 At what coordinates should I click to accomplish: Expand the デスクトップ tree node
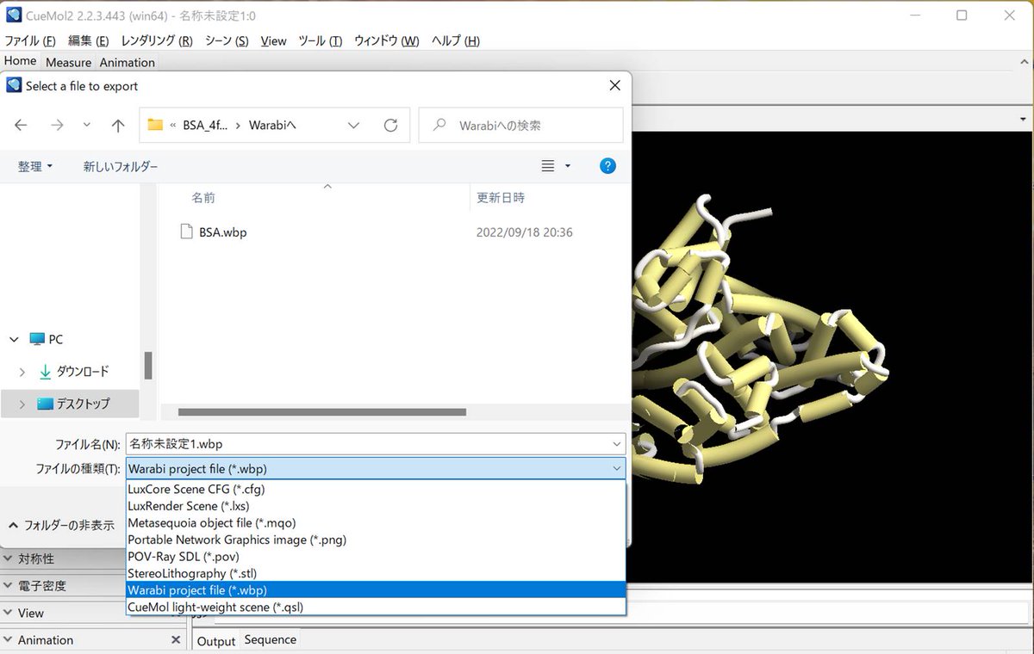point(22,404)
